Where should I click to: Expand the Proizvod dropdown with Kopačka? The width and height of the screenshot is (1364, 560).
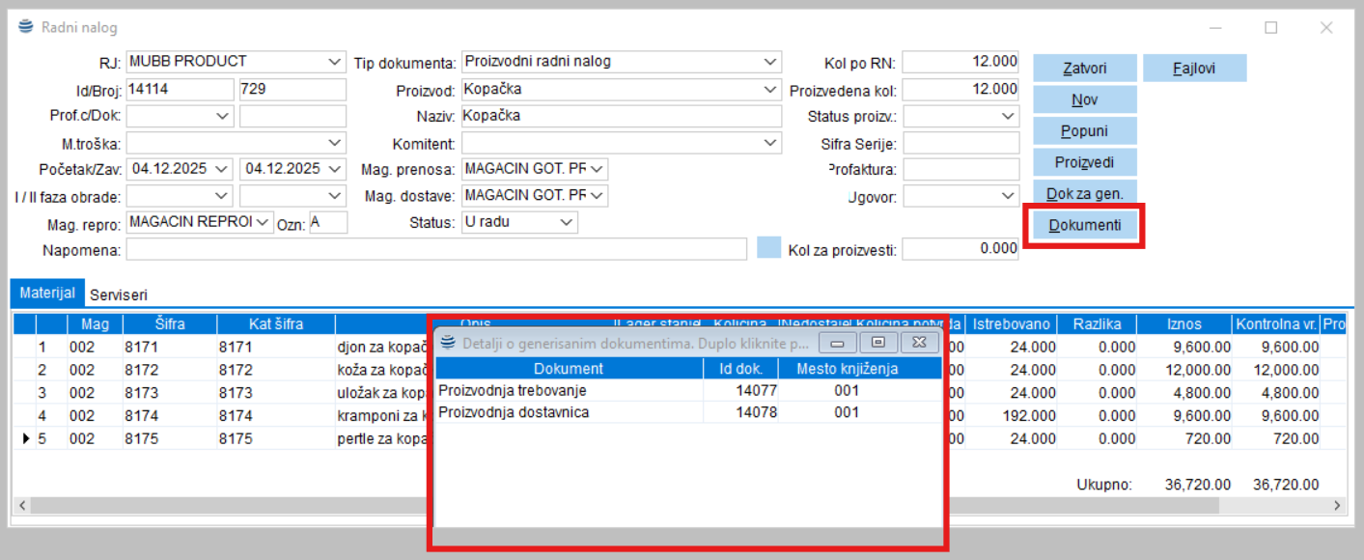[x=769, y=90]
